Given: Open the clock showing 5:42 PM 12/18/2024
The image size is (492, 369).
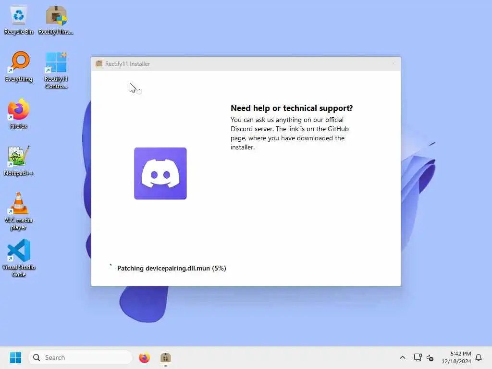Looking at the screenshot, I should pyautogui.click(x=456, y=357).
